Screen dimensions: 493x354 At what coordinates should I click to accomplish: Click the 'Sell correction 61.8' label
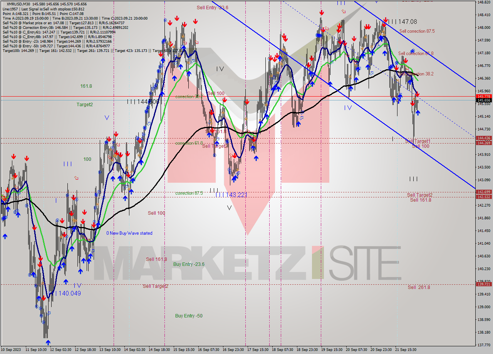(x=416, y=53)
